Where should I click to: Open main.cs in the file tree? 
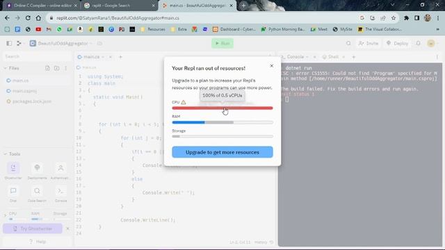click(37, 81)
